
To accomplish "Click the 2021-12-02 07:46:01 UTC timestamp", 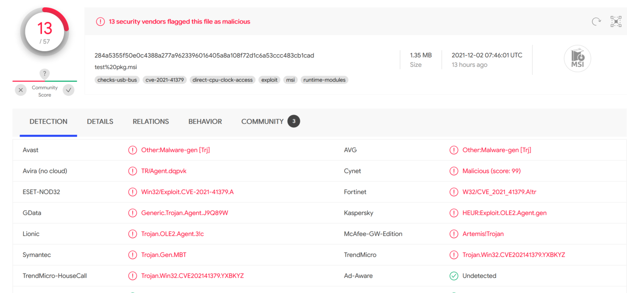I will click(487, 55).
